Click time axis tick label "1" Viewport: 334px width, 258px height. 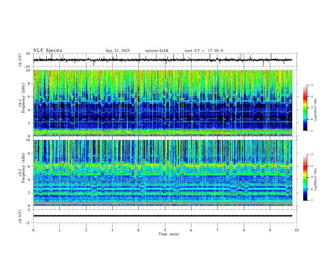click(x=59, y=230)
